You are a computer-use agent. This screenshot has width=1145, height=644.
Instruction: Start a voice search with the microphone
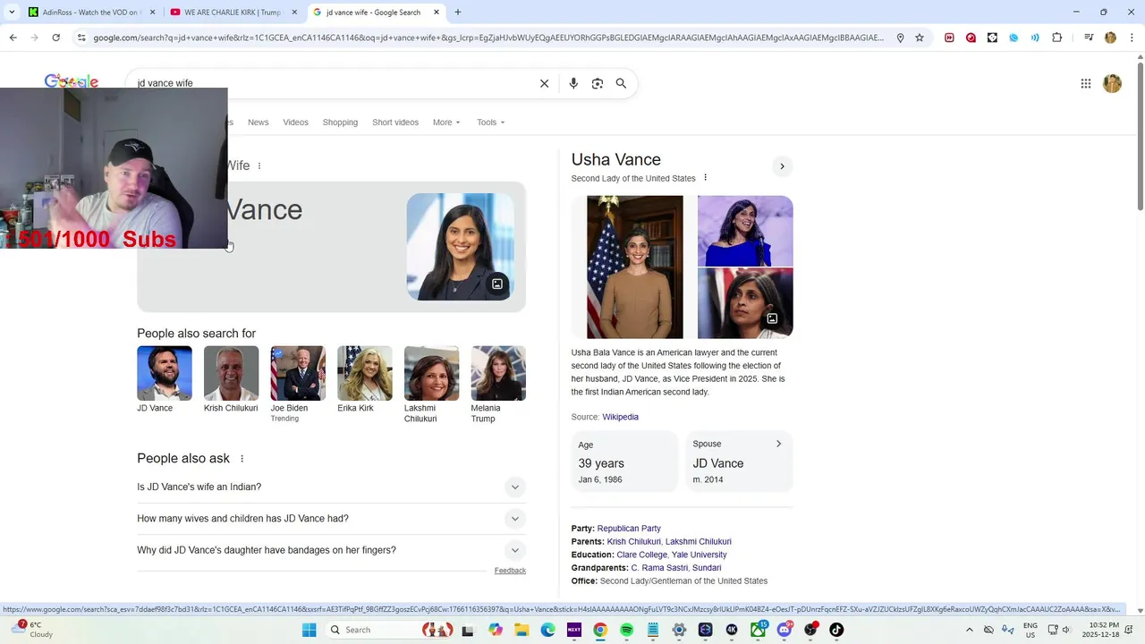click(573, 83)
